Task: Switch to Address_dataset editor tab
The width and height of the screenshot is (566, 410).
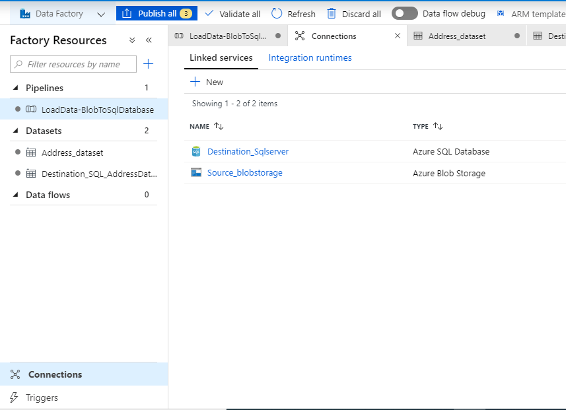Action: [467, 36]
